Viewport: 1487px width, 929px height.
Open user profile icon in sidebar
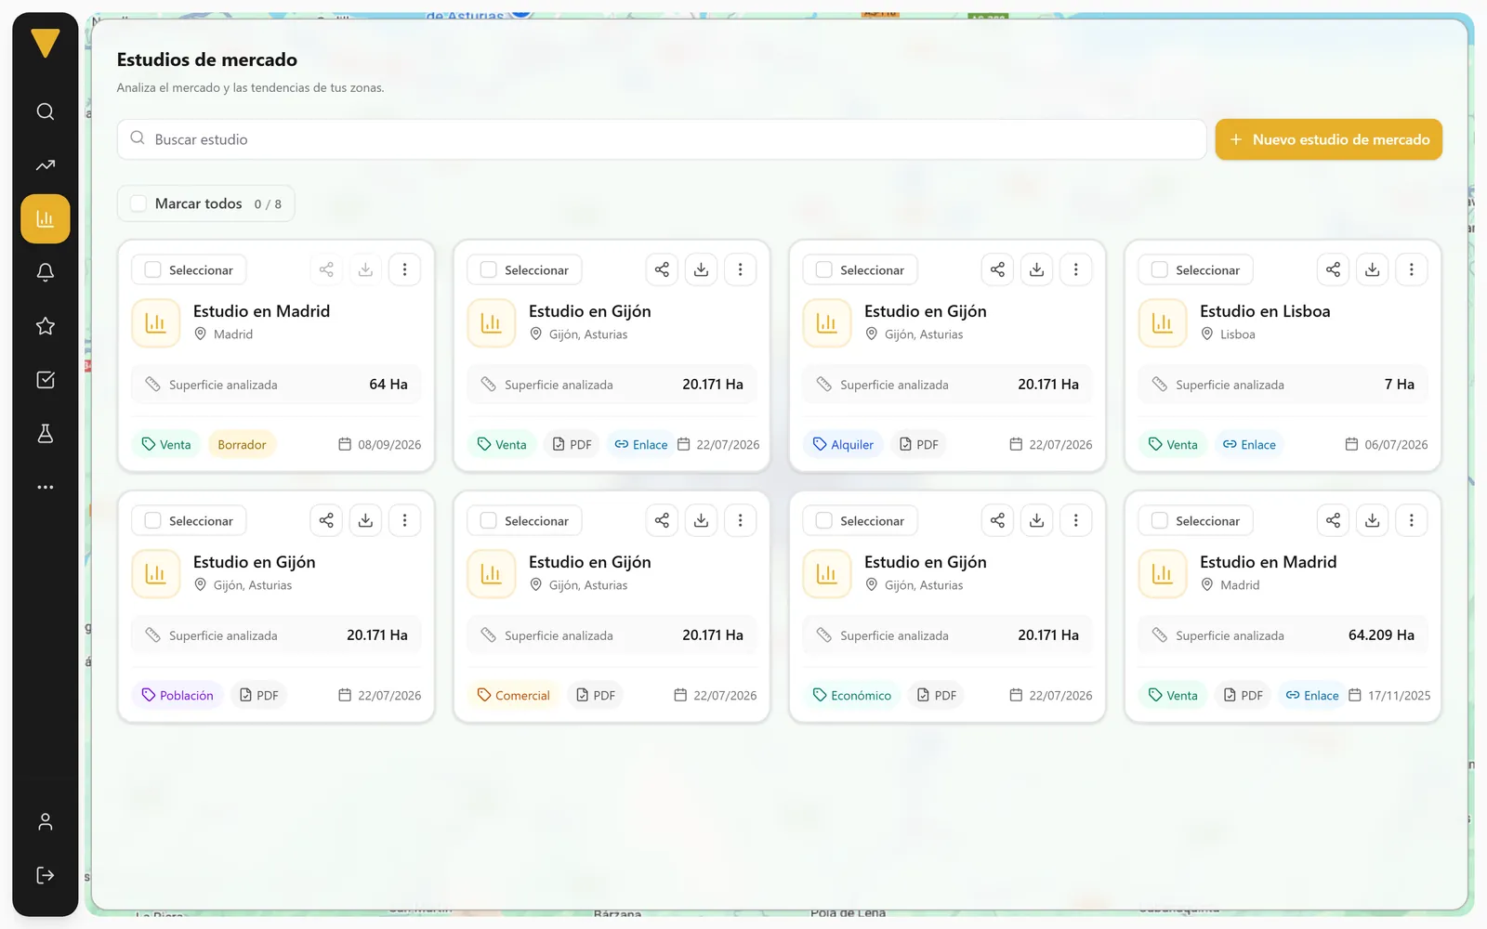click(x=46, y=822)
